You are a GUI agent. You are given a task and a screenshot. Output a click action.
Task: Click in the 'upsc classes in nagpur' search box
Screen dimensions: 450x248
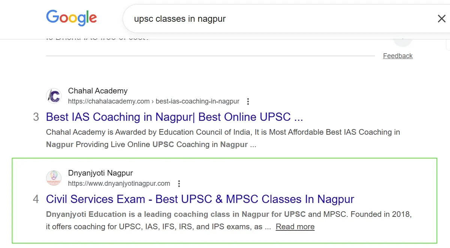262,19
